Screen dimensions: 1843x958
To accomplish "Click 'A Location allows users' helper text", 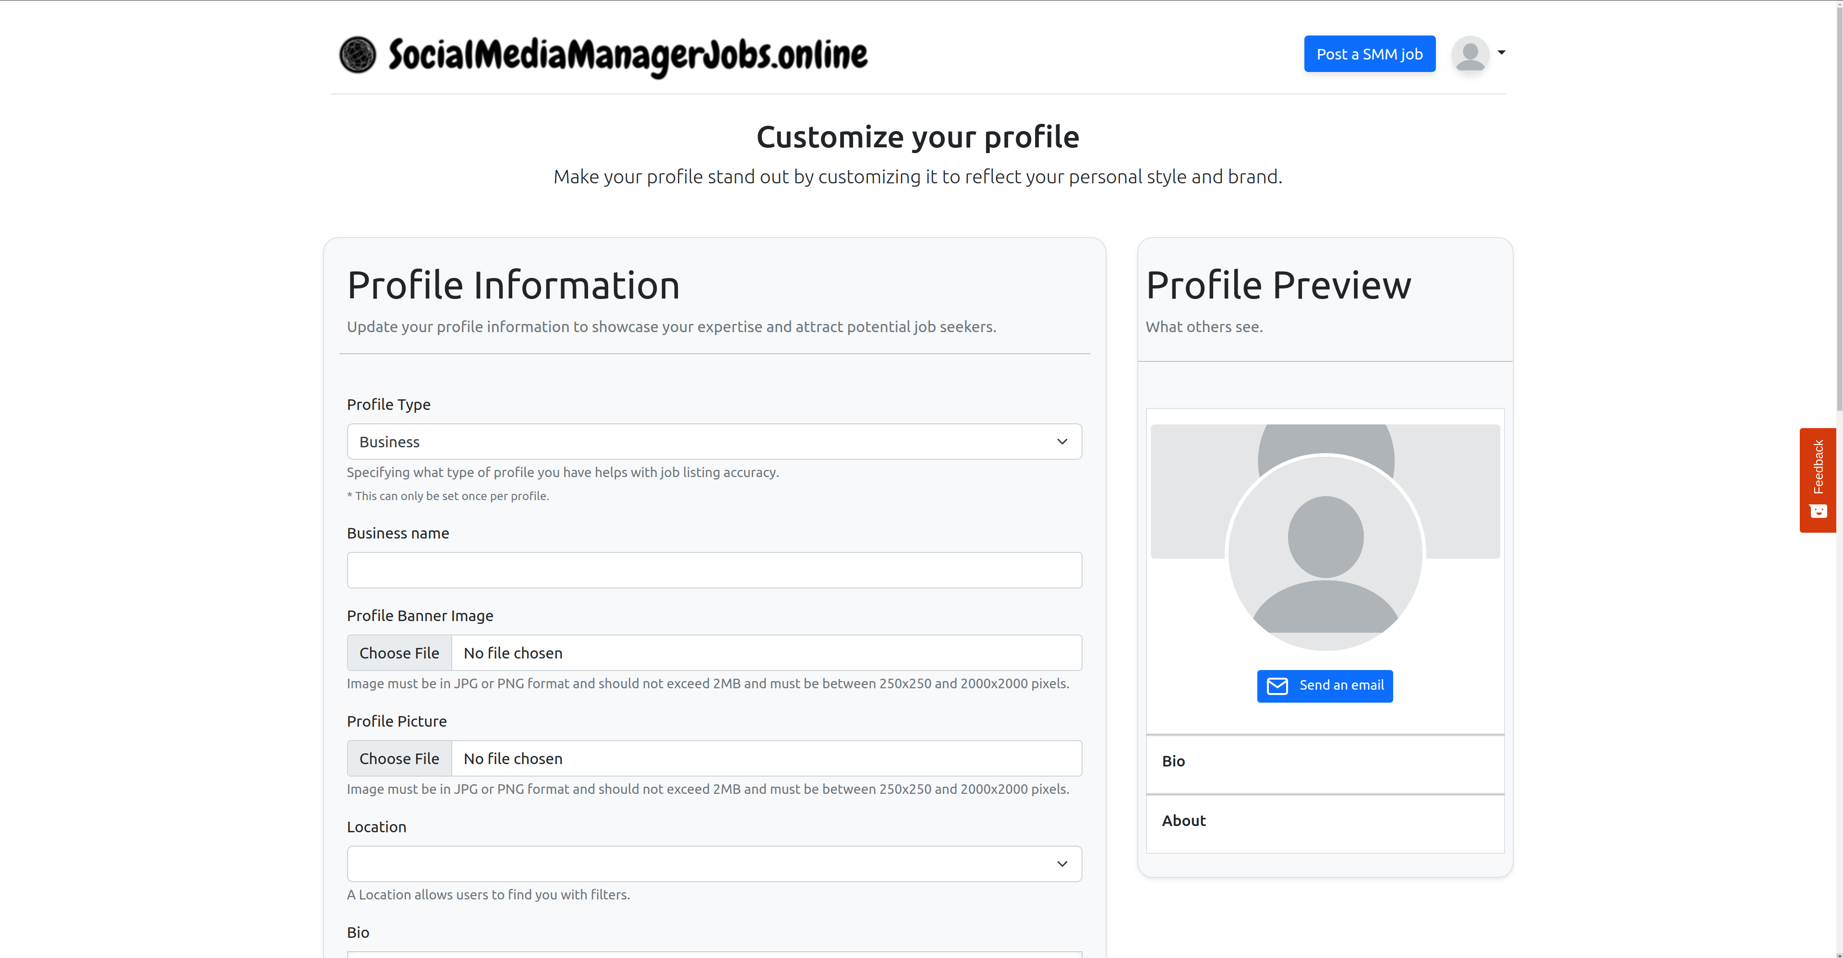I will tap(488, 894).
